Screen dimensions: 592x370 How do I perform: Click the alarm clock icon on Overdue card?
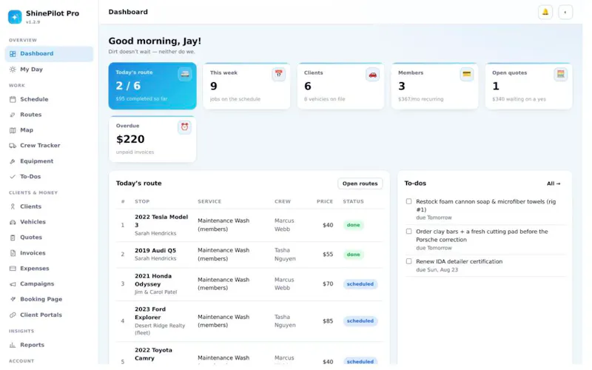coord(184,127)
